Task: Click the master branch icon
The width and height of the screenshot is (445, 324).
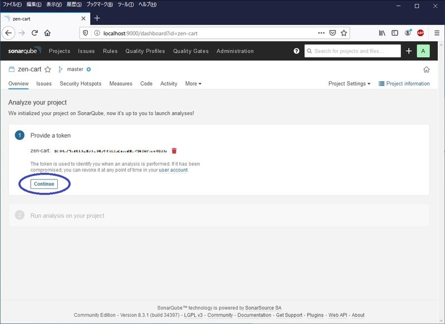Action: [x=60, y=69]
